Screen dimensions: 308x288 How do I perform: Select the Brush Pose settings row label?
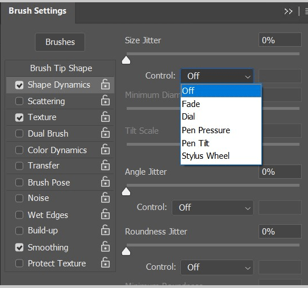coord(49,183)
